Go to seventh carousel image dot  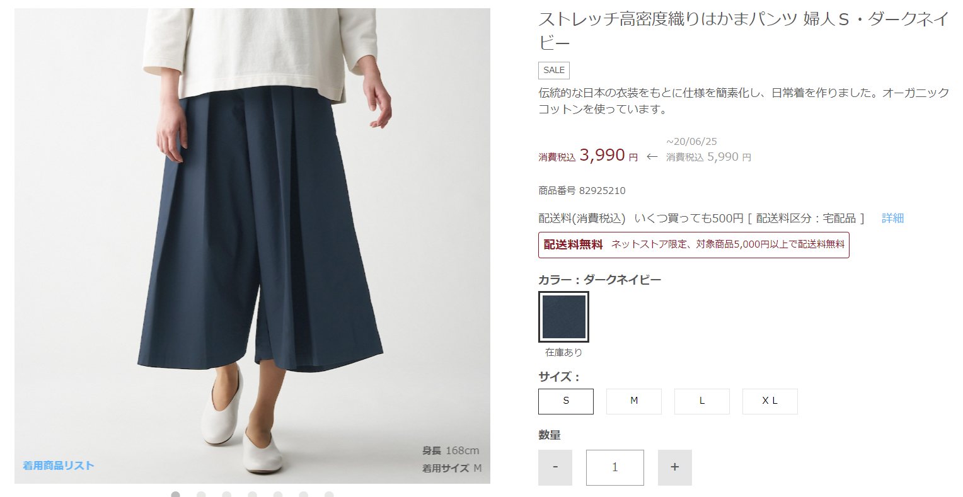coord(329,494)
